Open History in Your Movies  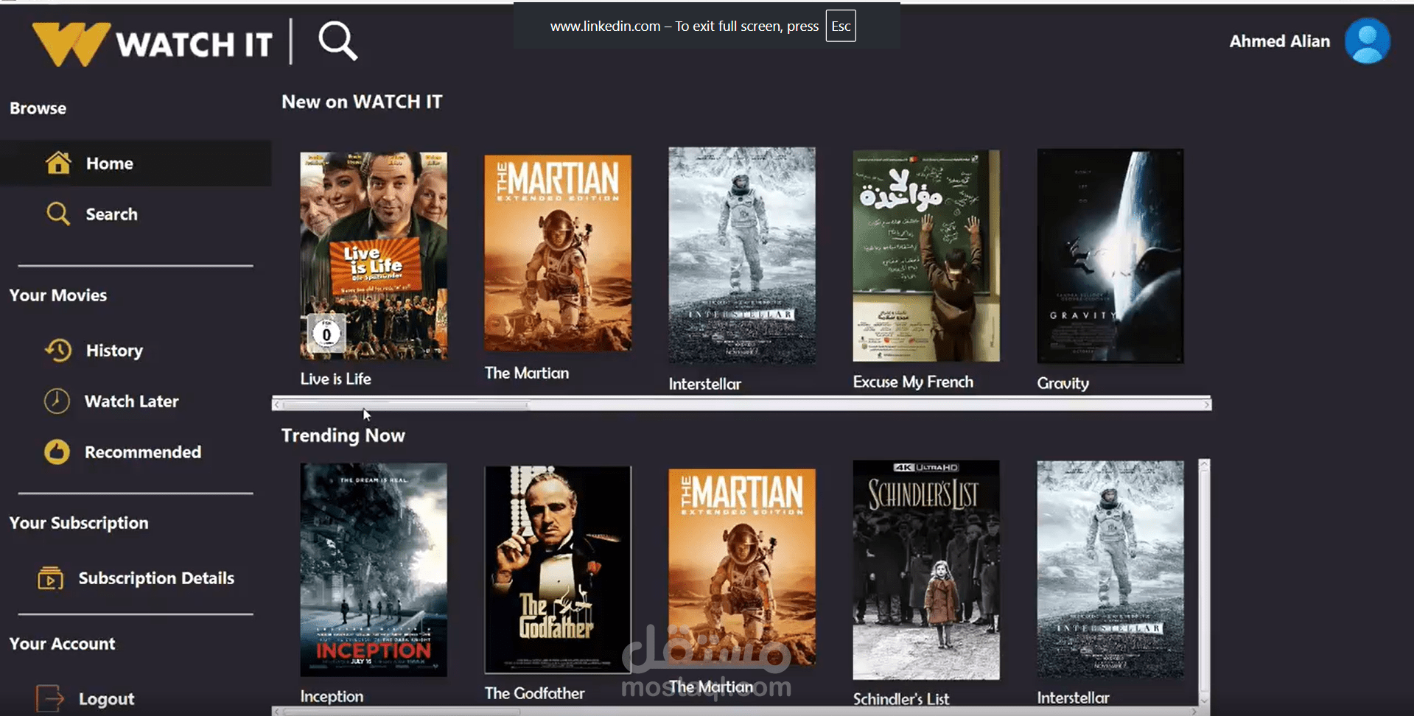tap(114, 351)
